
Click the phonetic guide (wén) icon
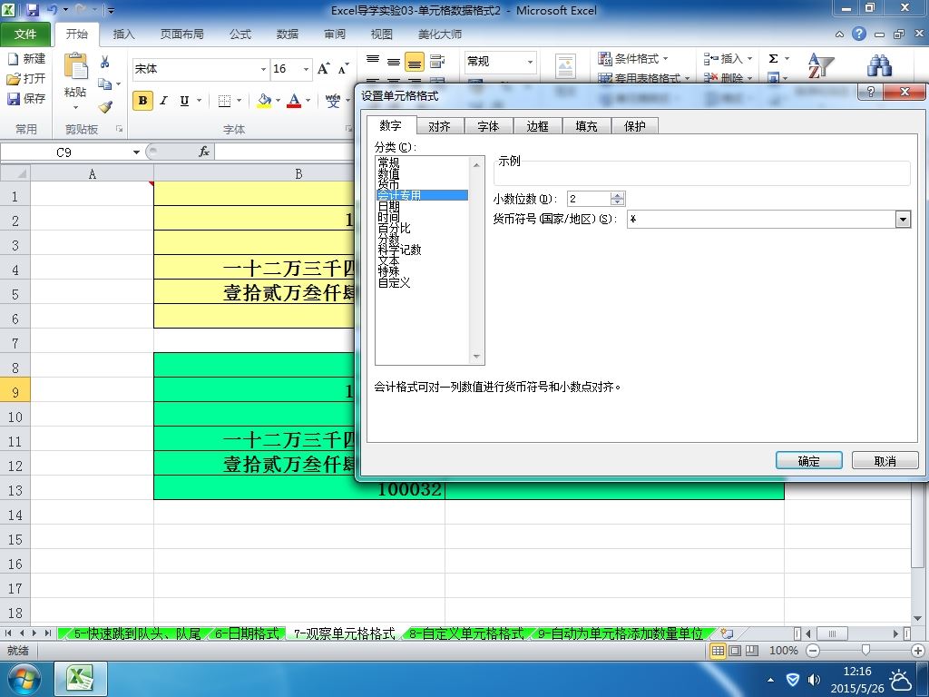point(333,101)
